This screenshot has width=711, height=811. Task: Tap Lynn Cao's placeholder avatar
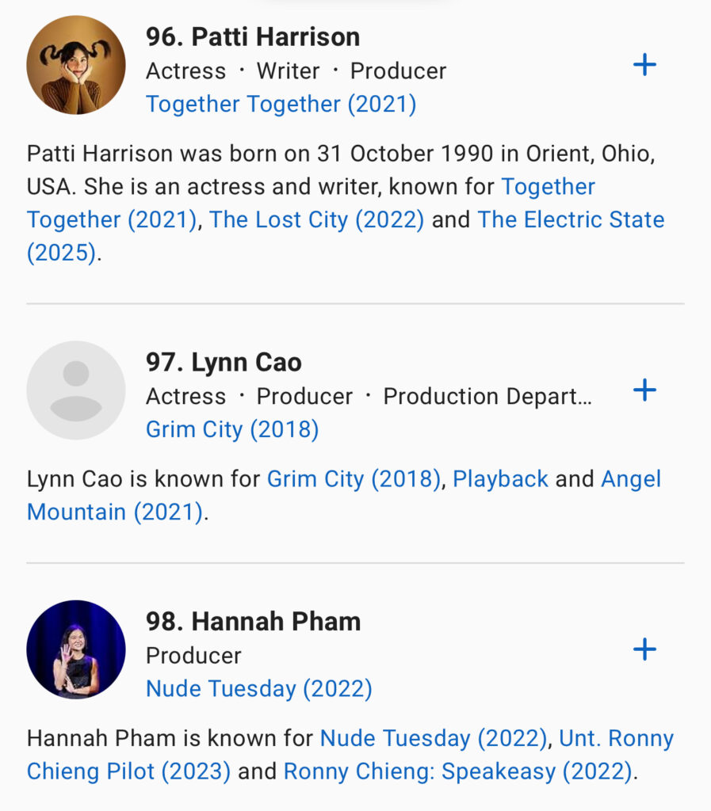(x=76, y=390)
